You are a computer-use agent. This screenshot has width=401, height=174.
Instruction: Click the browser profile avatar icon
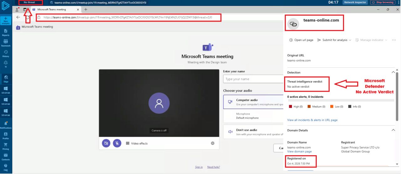pyautogui.click(x=18, y=10)
